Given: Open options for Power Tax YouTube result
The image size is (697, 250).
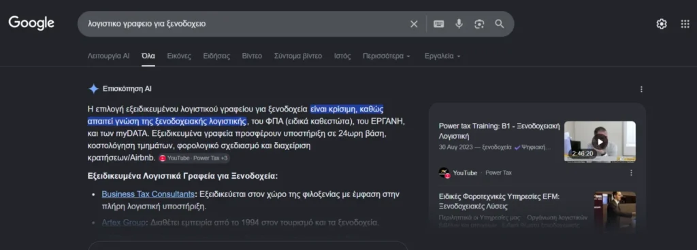Looking at the screenshot, I should click(631, 173).
